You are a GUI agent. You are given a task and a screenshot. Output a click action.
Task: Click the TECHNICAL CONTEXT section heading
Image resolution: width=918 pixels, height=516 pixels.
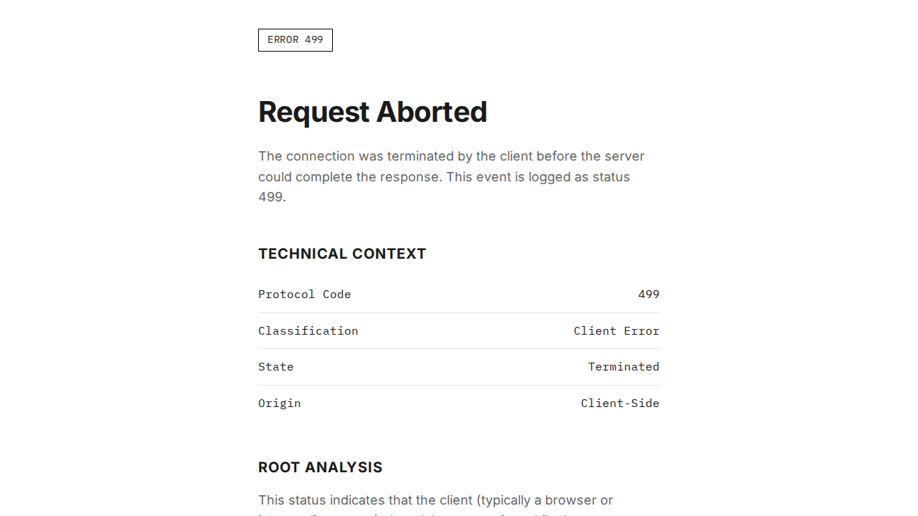coord(342,254)
